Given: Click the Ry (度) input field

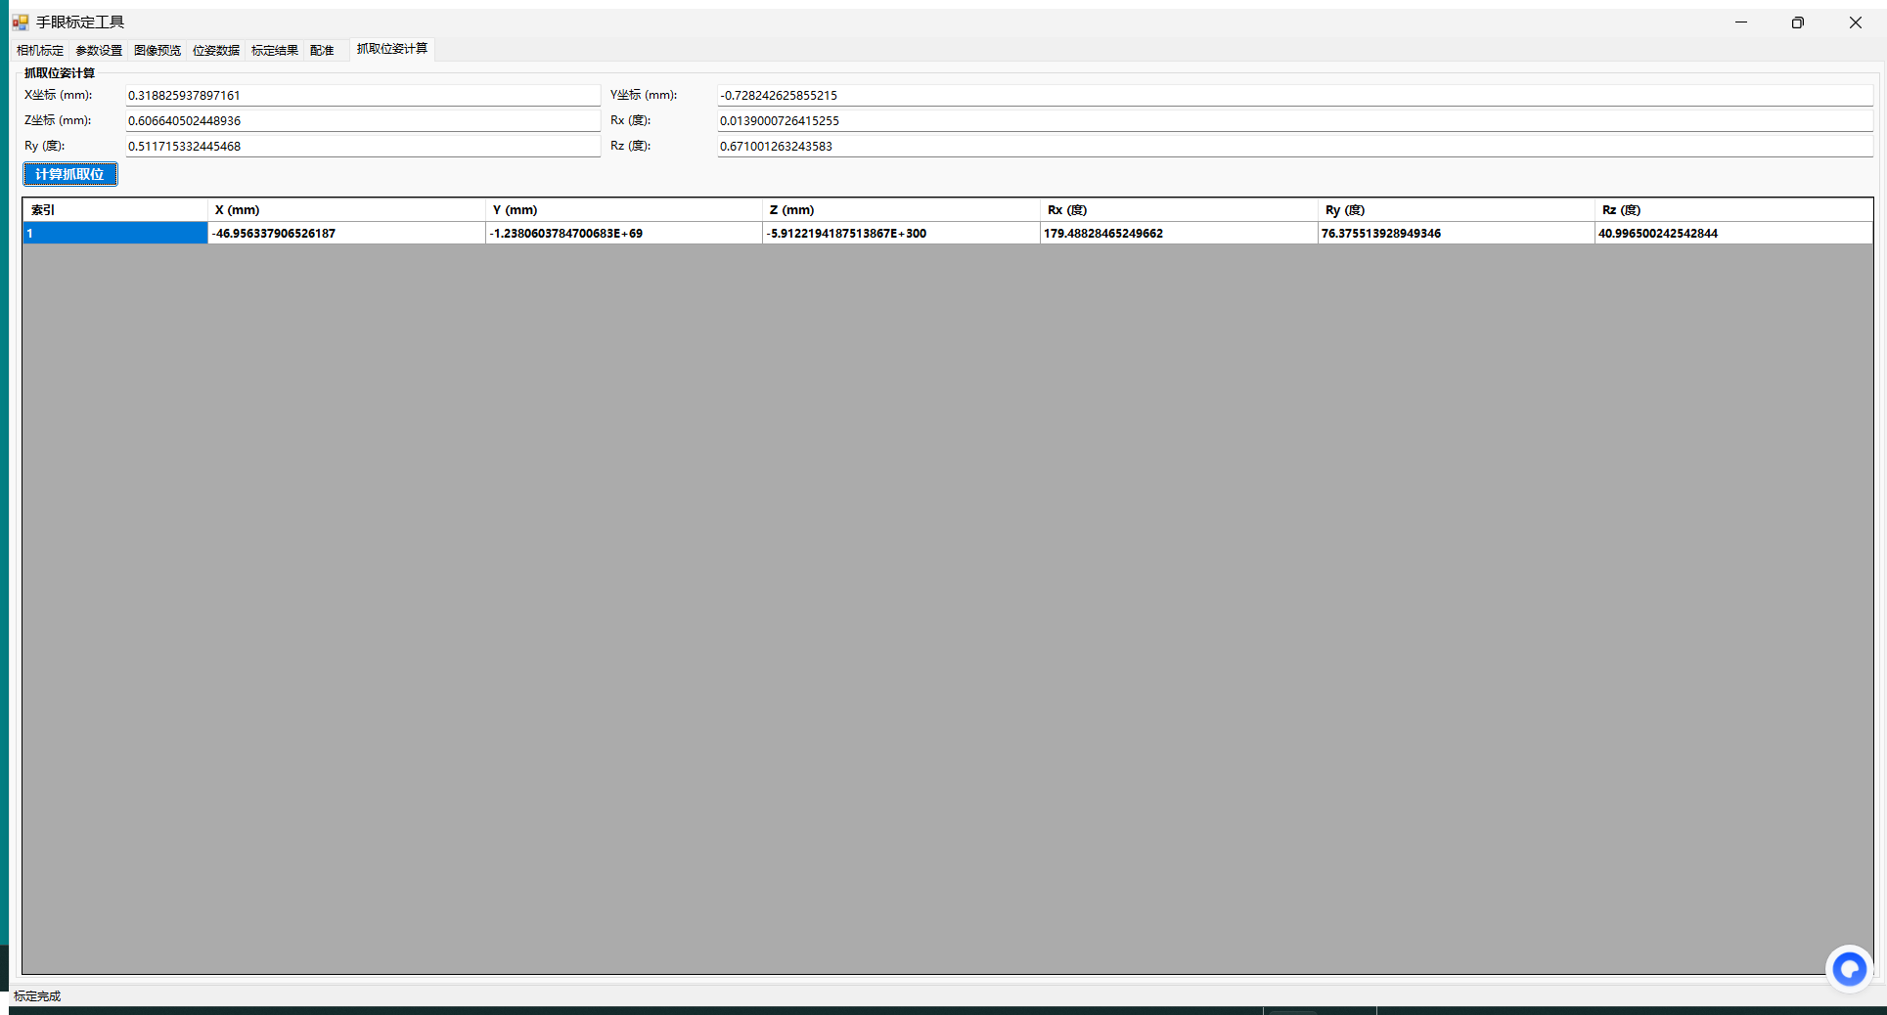Looking at the screenshot, I should (363, 146).
